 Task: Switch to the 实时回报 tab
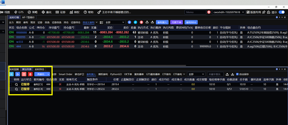14,69
